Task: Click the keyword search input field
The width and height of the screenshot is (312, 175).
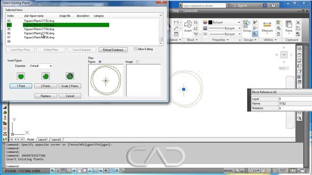Action: click(204, 6)
